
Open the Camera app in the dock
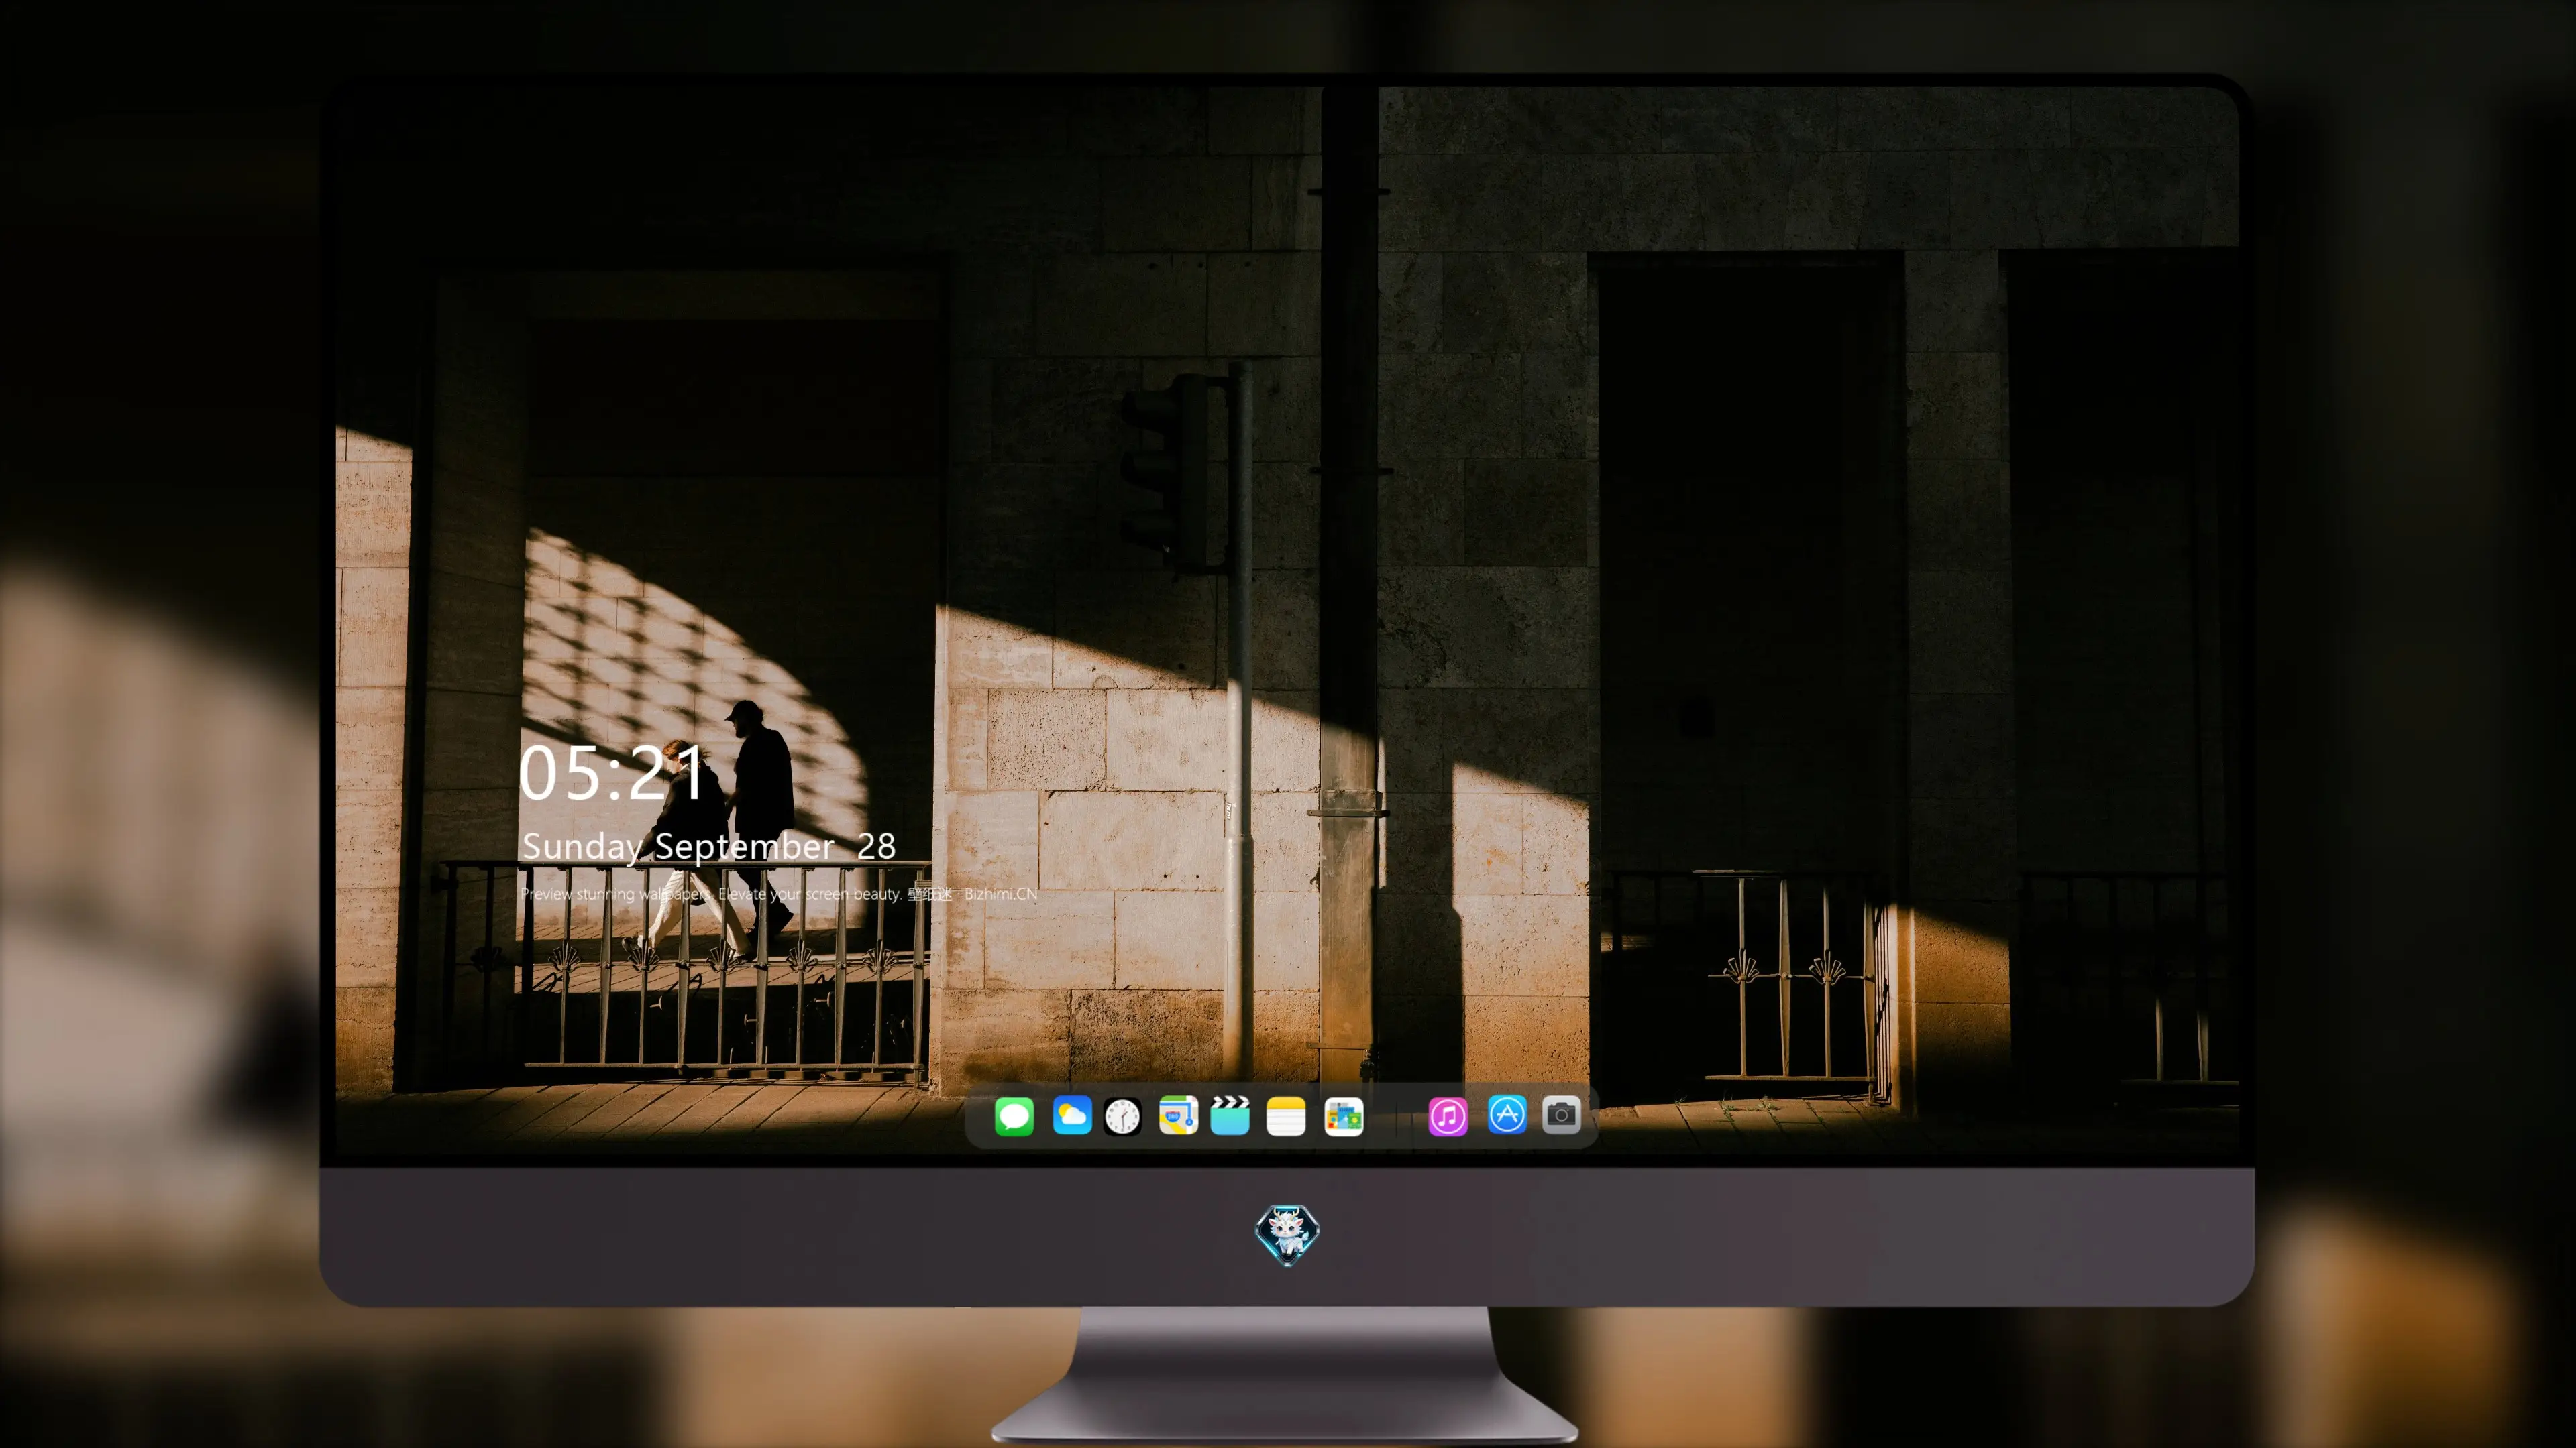(1561, 1114)
